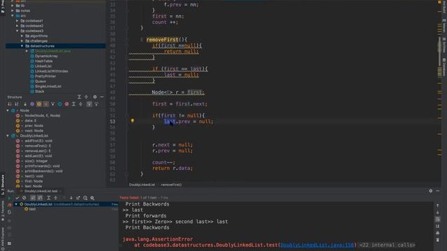Viewport: 447px width, 251px height.
Task: Collapse DoublyLinkedList class in Structure tree
Action: (8, 136)
